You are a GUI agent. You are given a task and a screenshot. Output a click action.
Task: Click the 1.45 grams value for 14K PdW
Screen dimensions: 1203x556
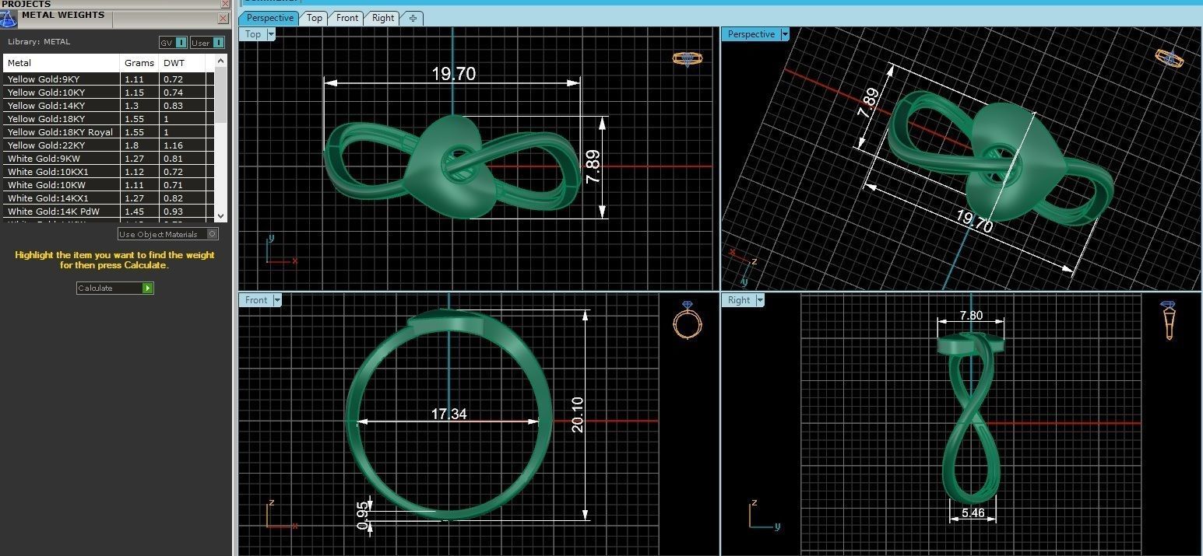coord(134,212)
